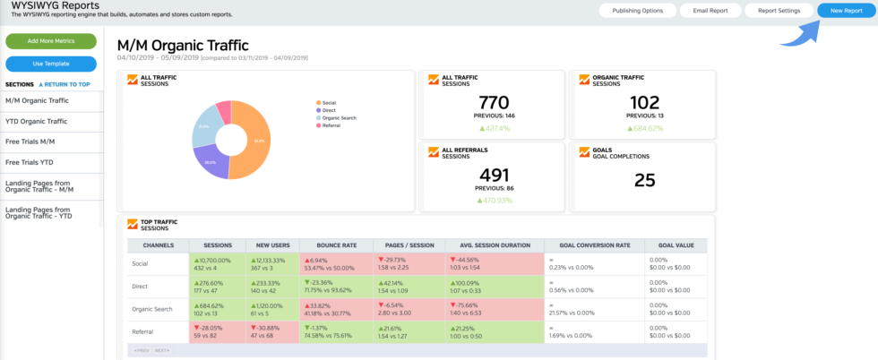Click the Top Traffic Sessions table icon

coord(132,225)
